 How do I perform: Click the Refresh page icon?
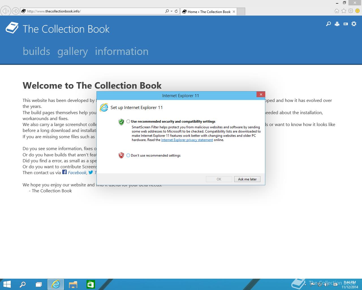coord(176,11)
